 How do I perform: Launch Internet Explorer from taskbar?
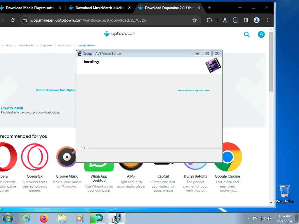(x=26, y=218)
